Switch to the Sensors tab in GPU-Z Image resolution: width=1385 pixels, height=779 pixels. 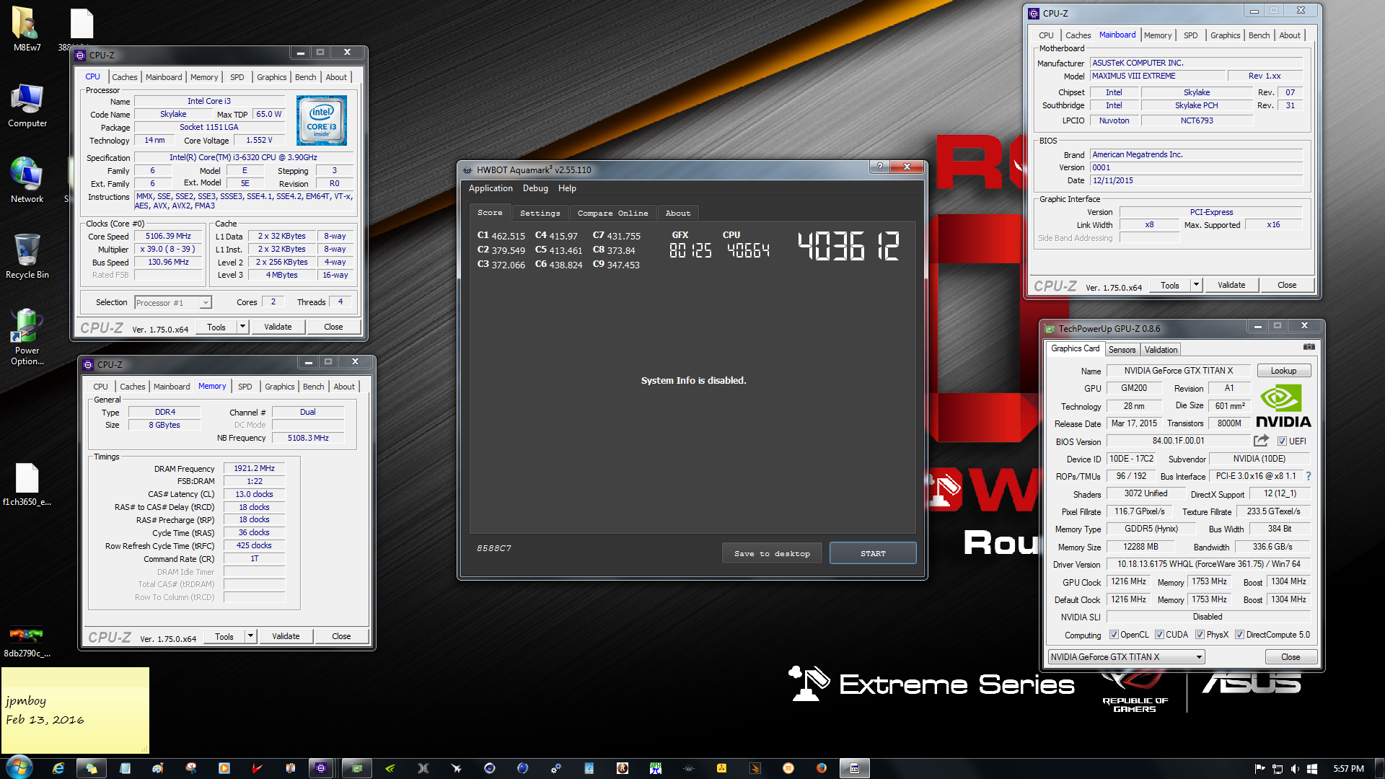[x=1122, y=350]
